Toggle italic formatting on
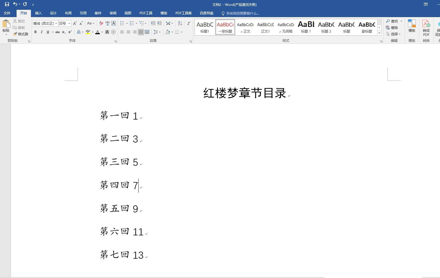 pyautogui.click(x=41, y=32)
